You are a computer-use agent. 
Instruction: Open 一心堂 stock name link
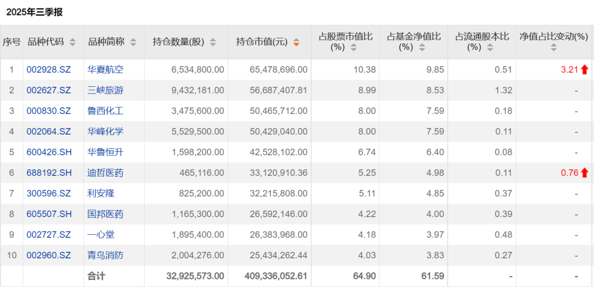[101, 235]
